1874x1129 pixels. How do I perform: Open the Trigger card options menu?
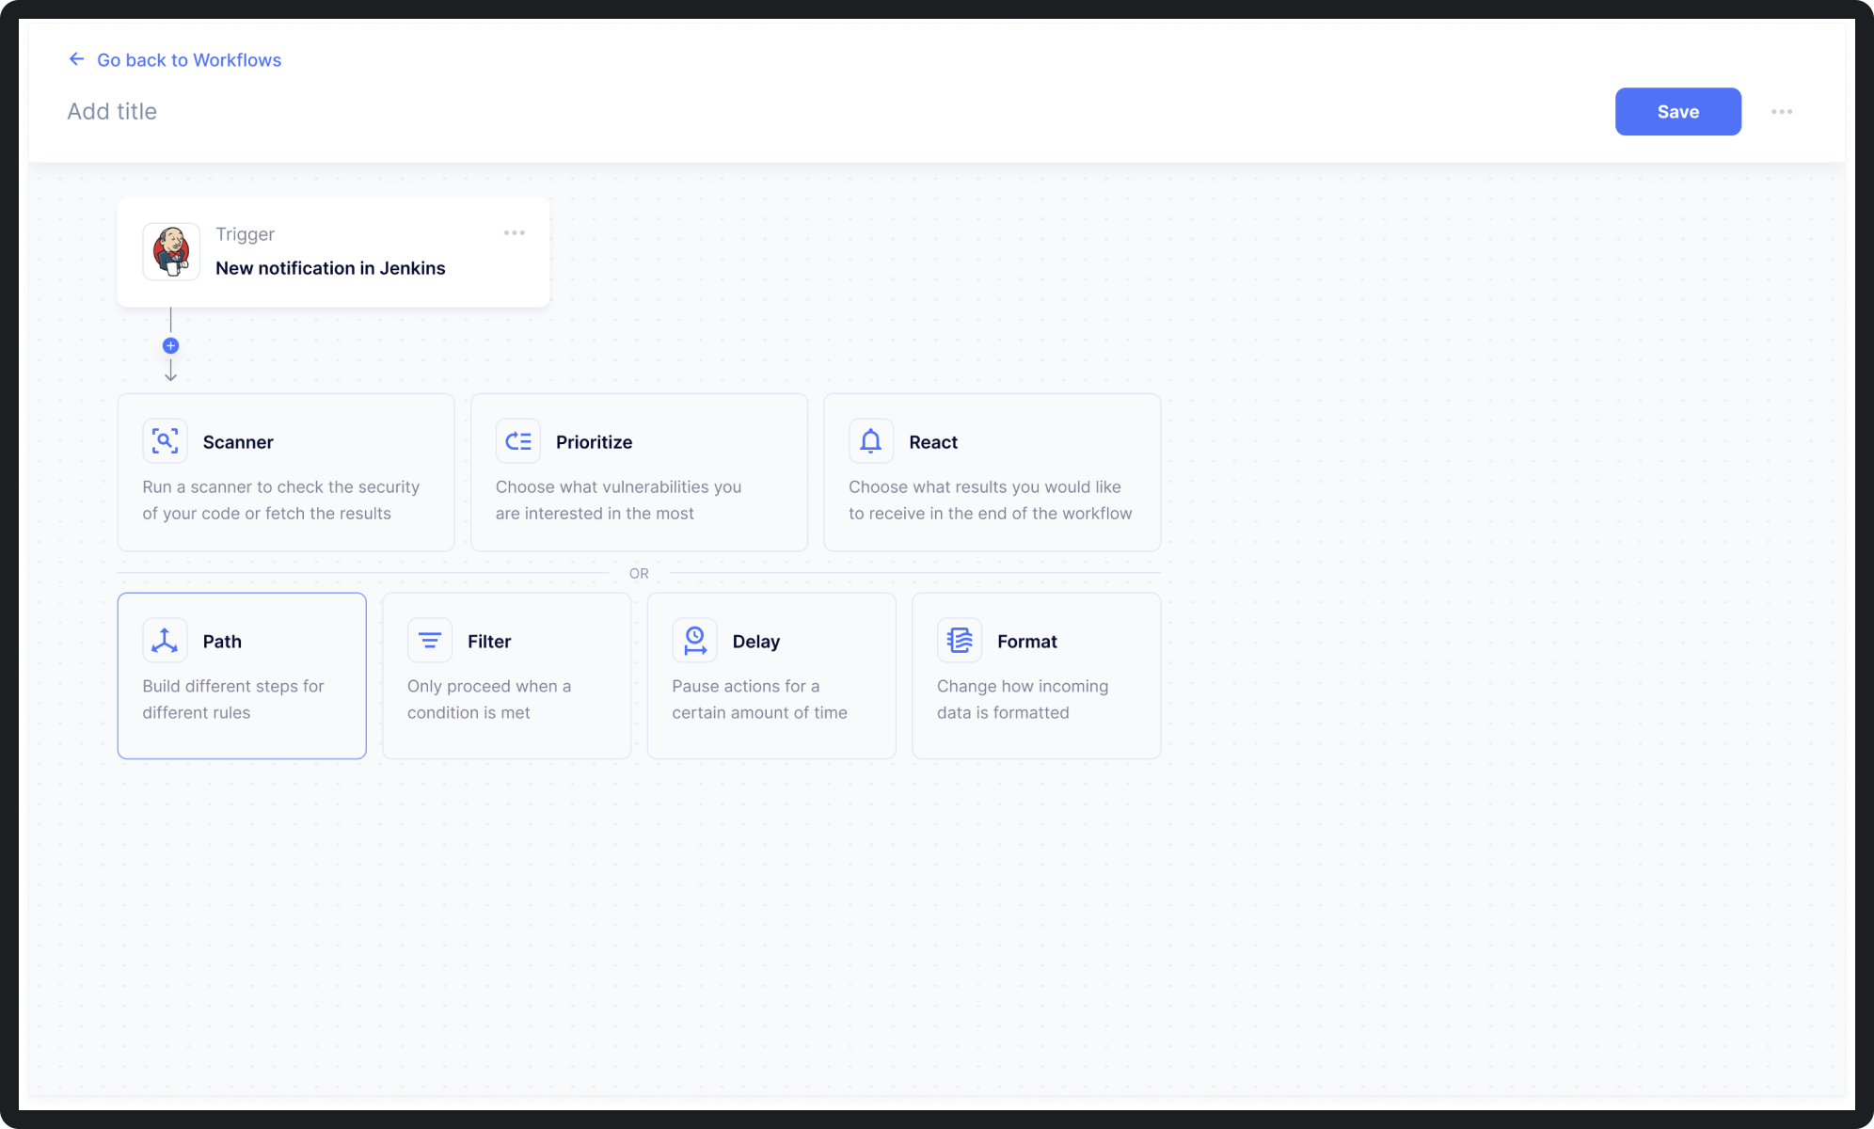[x=514, y=233]
